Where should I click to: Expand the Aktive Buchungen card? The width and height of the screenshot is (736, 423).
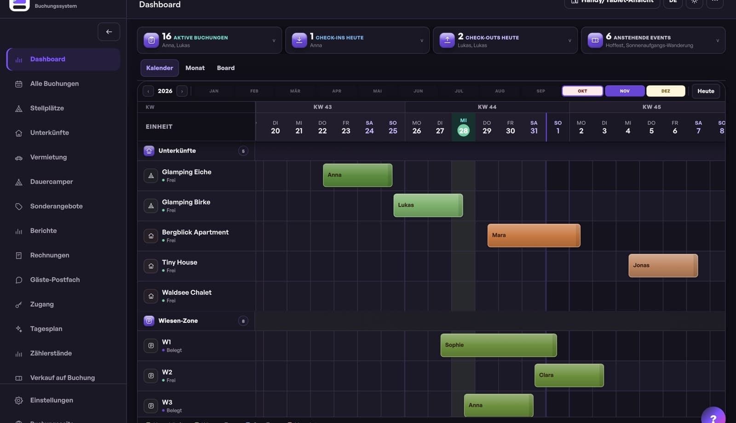[x=209, y=40]
